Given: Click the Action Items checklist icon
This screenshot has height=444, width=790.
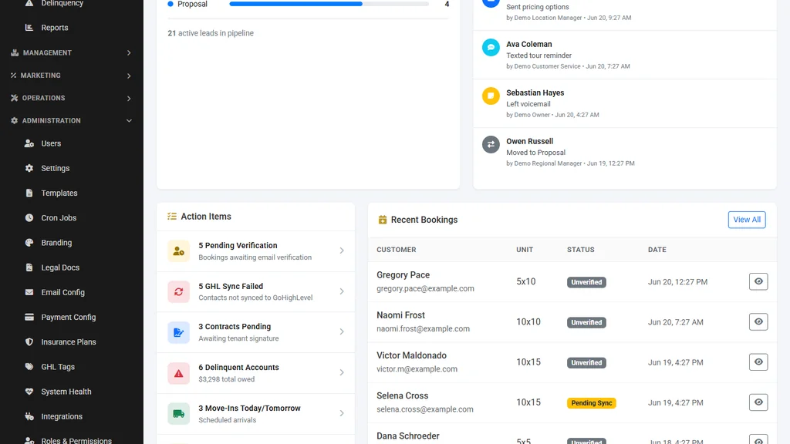Looking at the screenshot, I should tap(172, 217).
